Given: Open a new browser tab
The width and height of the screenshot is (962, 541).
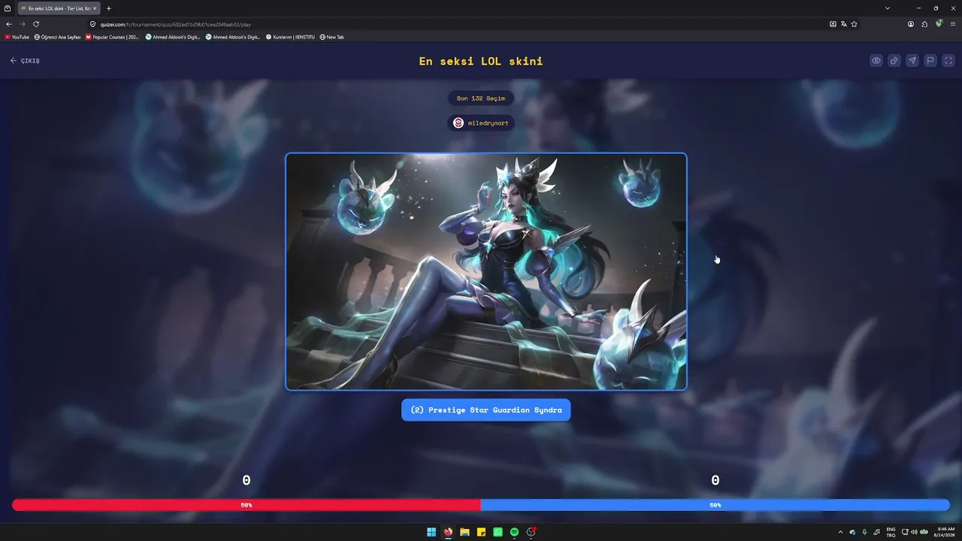Looking at the screenshot, I should pos(108,8).
